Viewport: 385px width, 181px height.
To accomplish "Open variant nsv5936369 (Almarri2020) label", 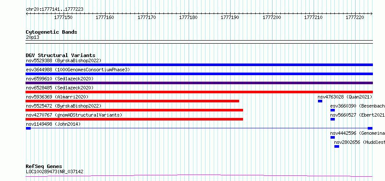I will coord(57,97).
